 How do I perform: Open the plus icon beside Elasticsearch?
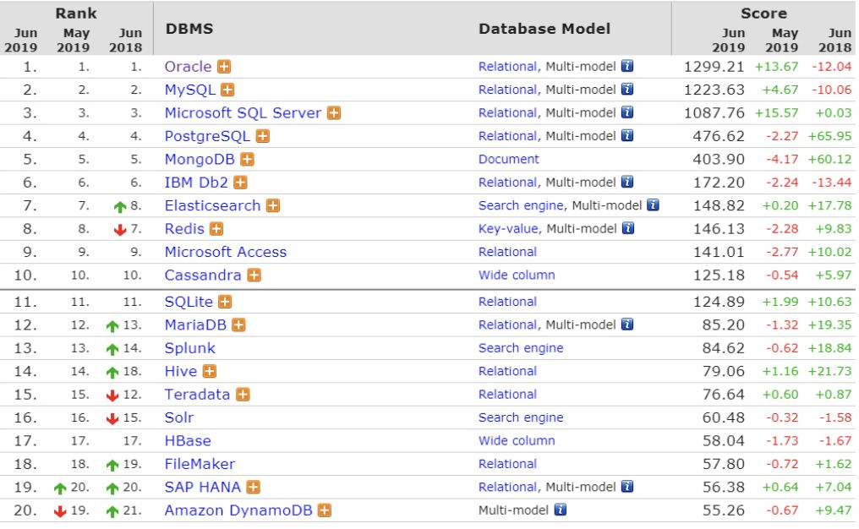(273, 206)
